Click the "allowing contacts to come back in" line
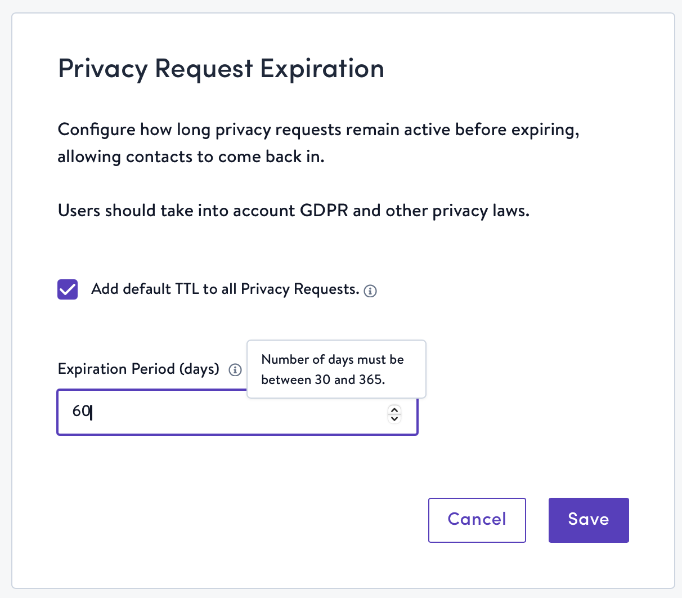682x598 pixels. click(x=191, y=157)
